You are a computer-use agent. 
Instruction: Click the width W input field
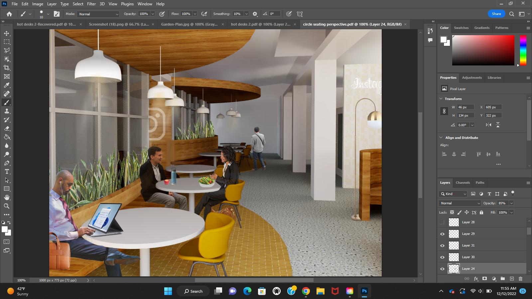point(465,107)
